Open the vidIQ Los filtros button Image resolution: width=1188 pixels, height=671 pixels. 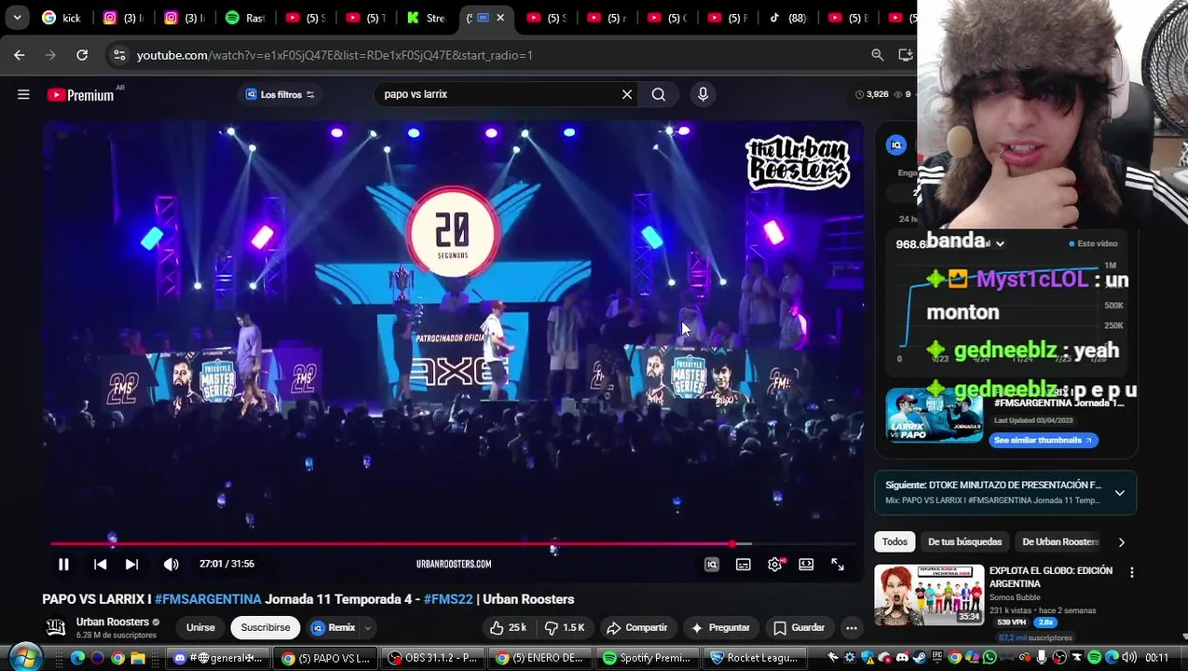[x=280, y=94]
